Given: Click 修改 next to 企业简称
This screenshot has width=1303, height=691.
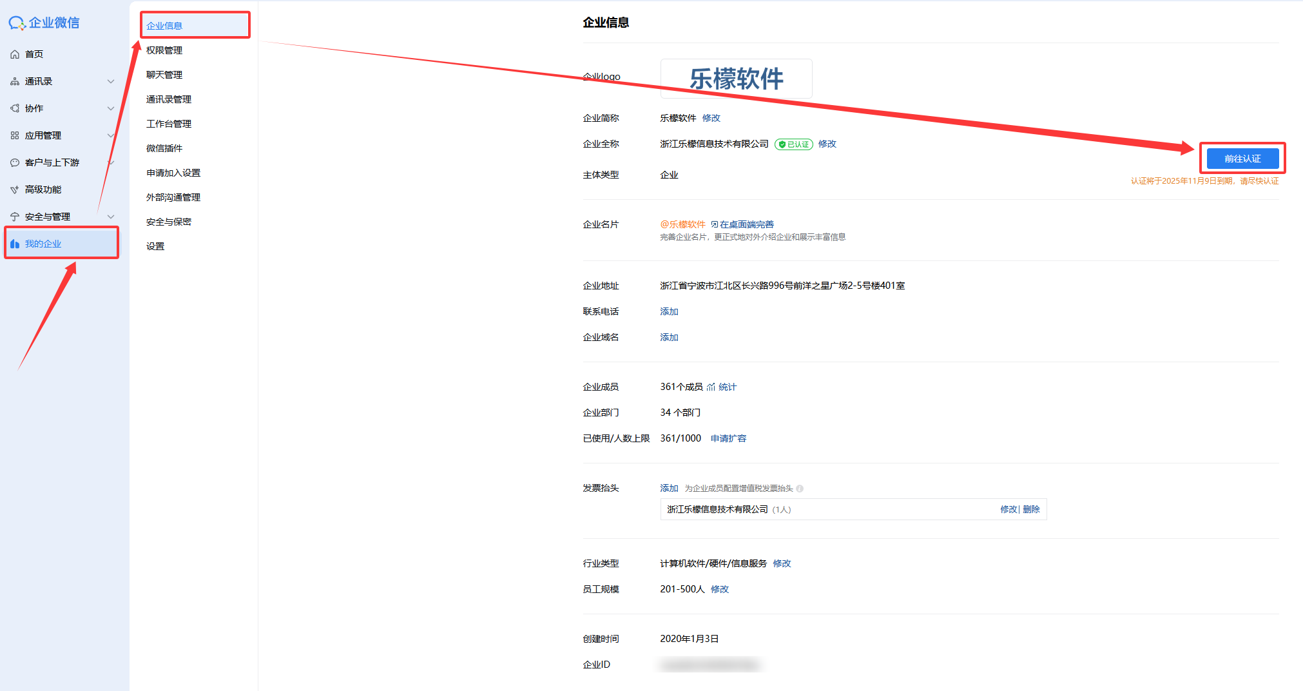Looking at the screenshot, I should tap(711, 118).
